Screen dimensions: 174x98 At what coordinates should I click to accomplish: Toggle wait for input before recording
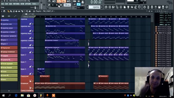(x=54, y=1)
